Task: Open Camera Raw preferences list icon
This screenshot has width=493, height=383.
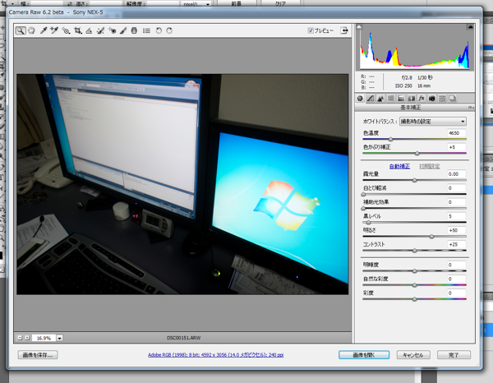Action: pos(146,30)
